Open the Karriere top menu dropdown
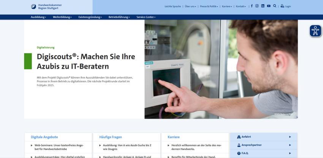Image resolution: width=323 pixels, height=158 pixels. [x=227, y=6]
